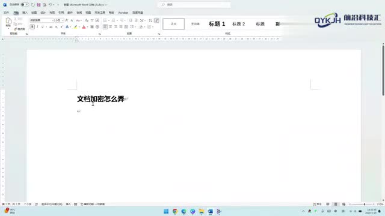Image resolution: width=385 pixels, height=216 pixels.
Task: Click the Multilevel list icon
Action: tap(122, 20)
